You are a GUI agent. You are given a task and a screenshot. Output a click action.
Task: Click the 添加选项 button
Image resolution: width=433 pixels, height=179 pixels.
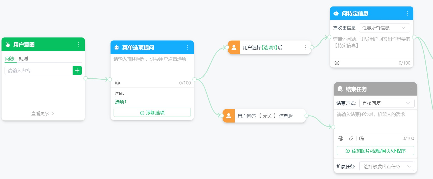point(152,113)
